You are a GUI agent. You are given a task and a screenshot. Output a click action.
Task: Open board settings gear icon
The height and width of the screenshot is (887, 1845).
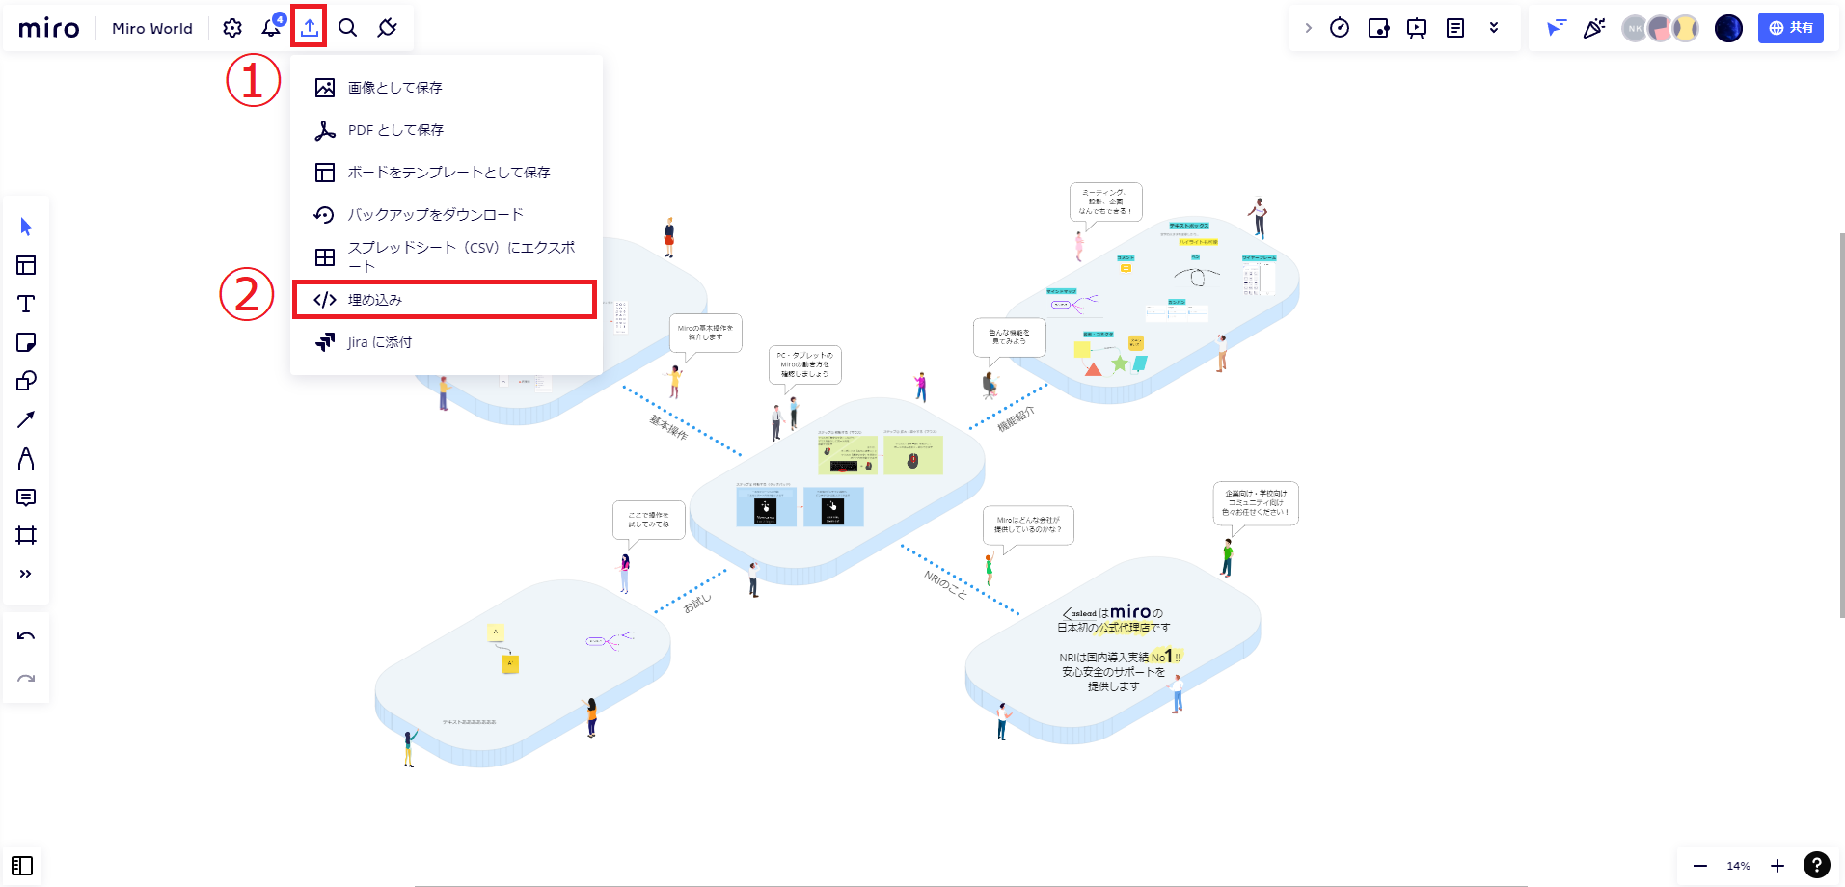pos(232,28)
